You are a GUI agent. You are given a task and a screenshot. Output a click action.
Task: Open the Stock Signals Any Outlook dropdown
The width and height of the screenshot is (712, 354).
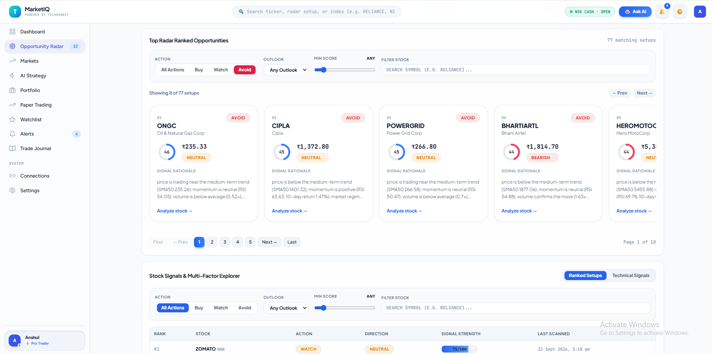286,308
